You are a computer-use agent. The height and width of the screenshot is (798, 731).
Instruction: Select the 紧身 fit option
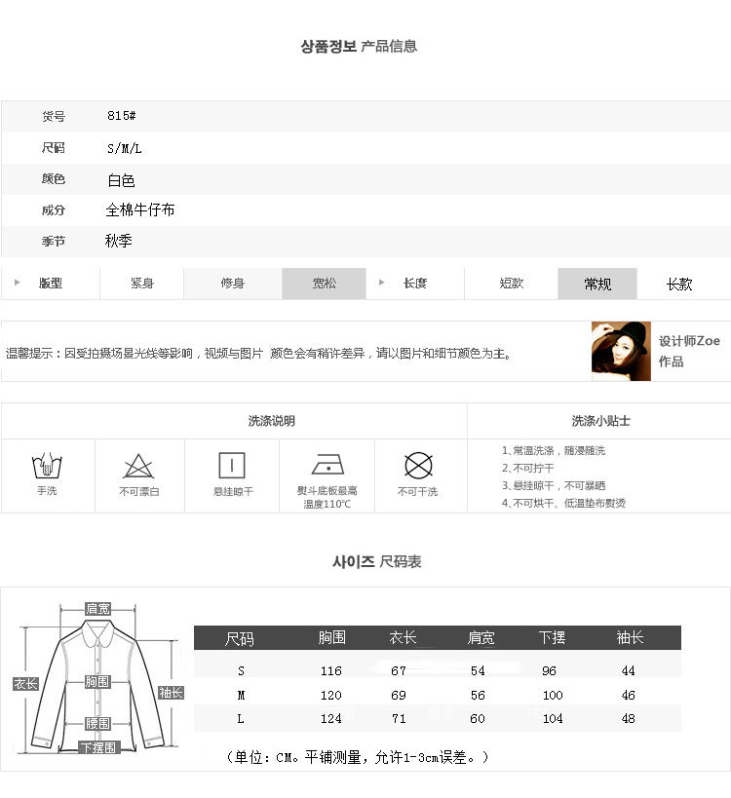(142, 284)
